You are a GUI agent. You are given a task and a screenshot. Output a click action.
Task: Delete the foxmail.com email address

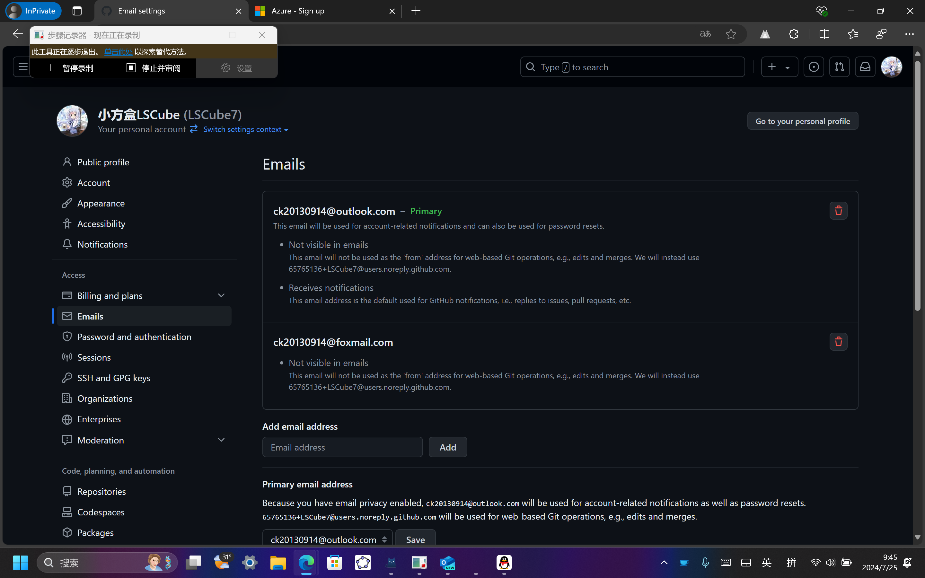[838, 342]
